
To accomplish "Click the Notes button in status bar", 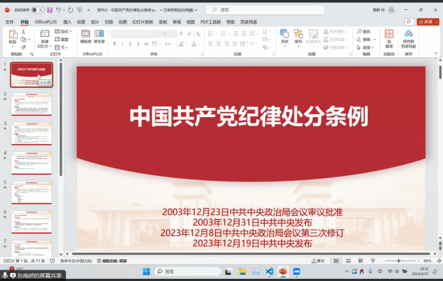I will coord(318,260).
